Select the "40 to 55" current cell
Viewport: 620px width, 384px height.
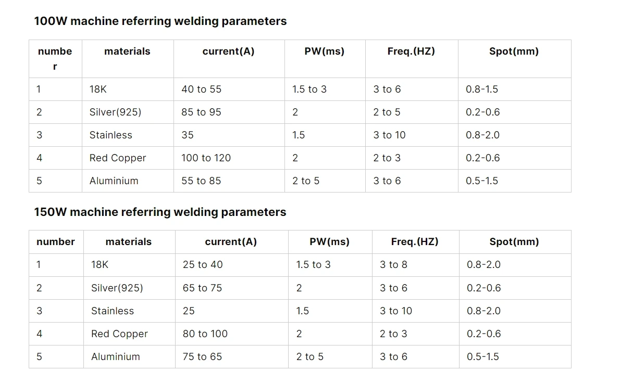click(201, 89)
